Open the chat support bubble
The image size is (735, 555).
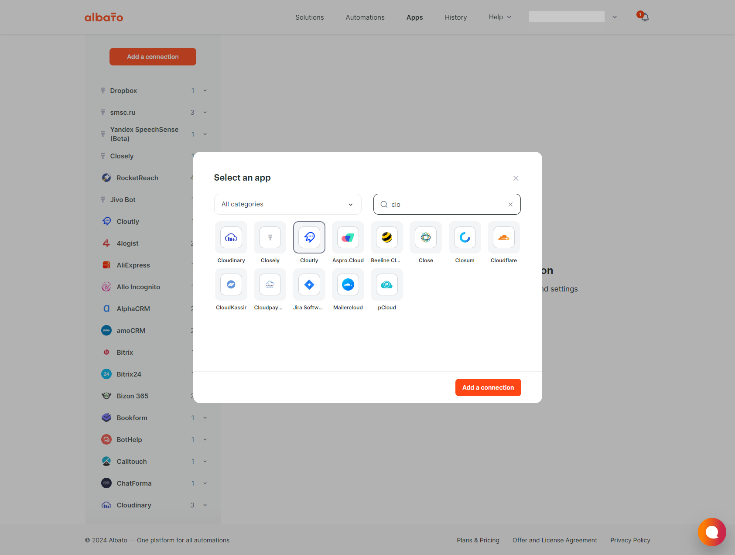click(x=712, y=532)
